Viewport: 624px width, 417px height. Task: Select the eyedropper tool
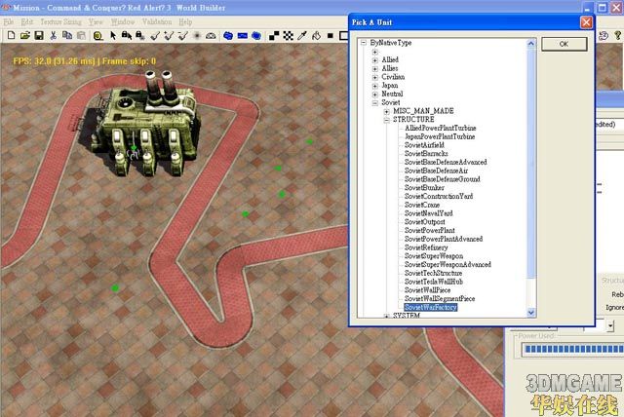(x=302, y=36)
